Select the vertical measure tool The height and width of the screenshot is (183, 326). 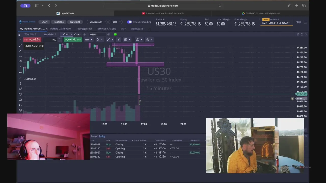[20, 83]
